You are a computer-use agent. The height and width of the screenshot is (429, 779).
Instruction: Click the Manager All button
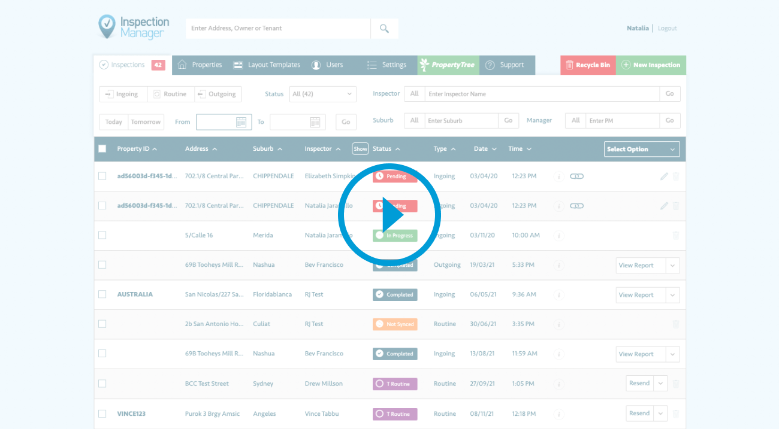[x=575, y=120]
